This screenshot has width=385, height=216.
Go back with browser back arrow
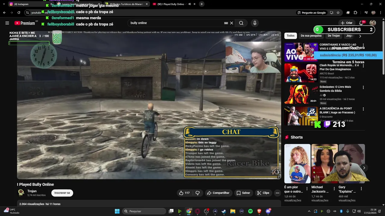point(4,13)
